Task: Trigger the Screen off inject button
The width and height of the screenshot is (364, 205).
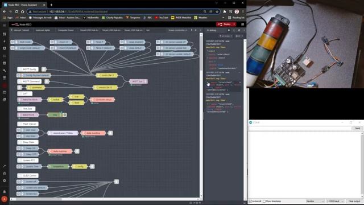Action: coord(19,182)
